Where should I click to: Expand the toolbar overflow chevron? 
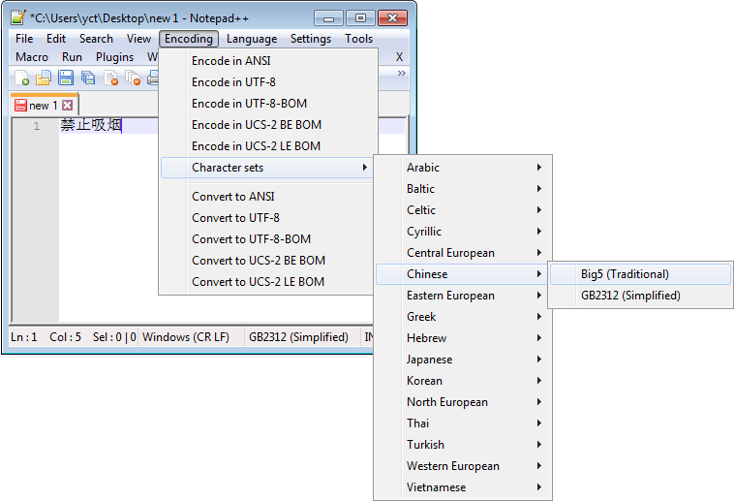tap(402, 74)
